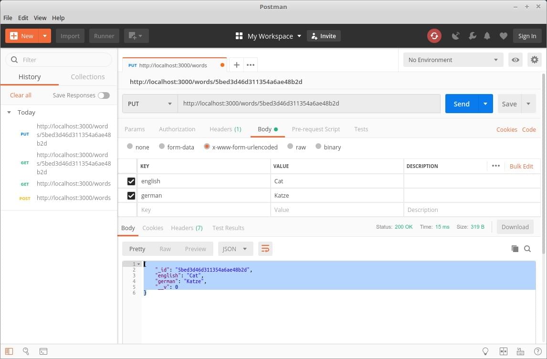Open the Pre-request Script tab

point(316,129)
